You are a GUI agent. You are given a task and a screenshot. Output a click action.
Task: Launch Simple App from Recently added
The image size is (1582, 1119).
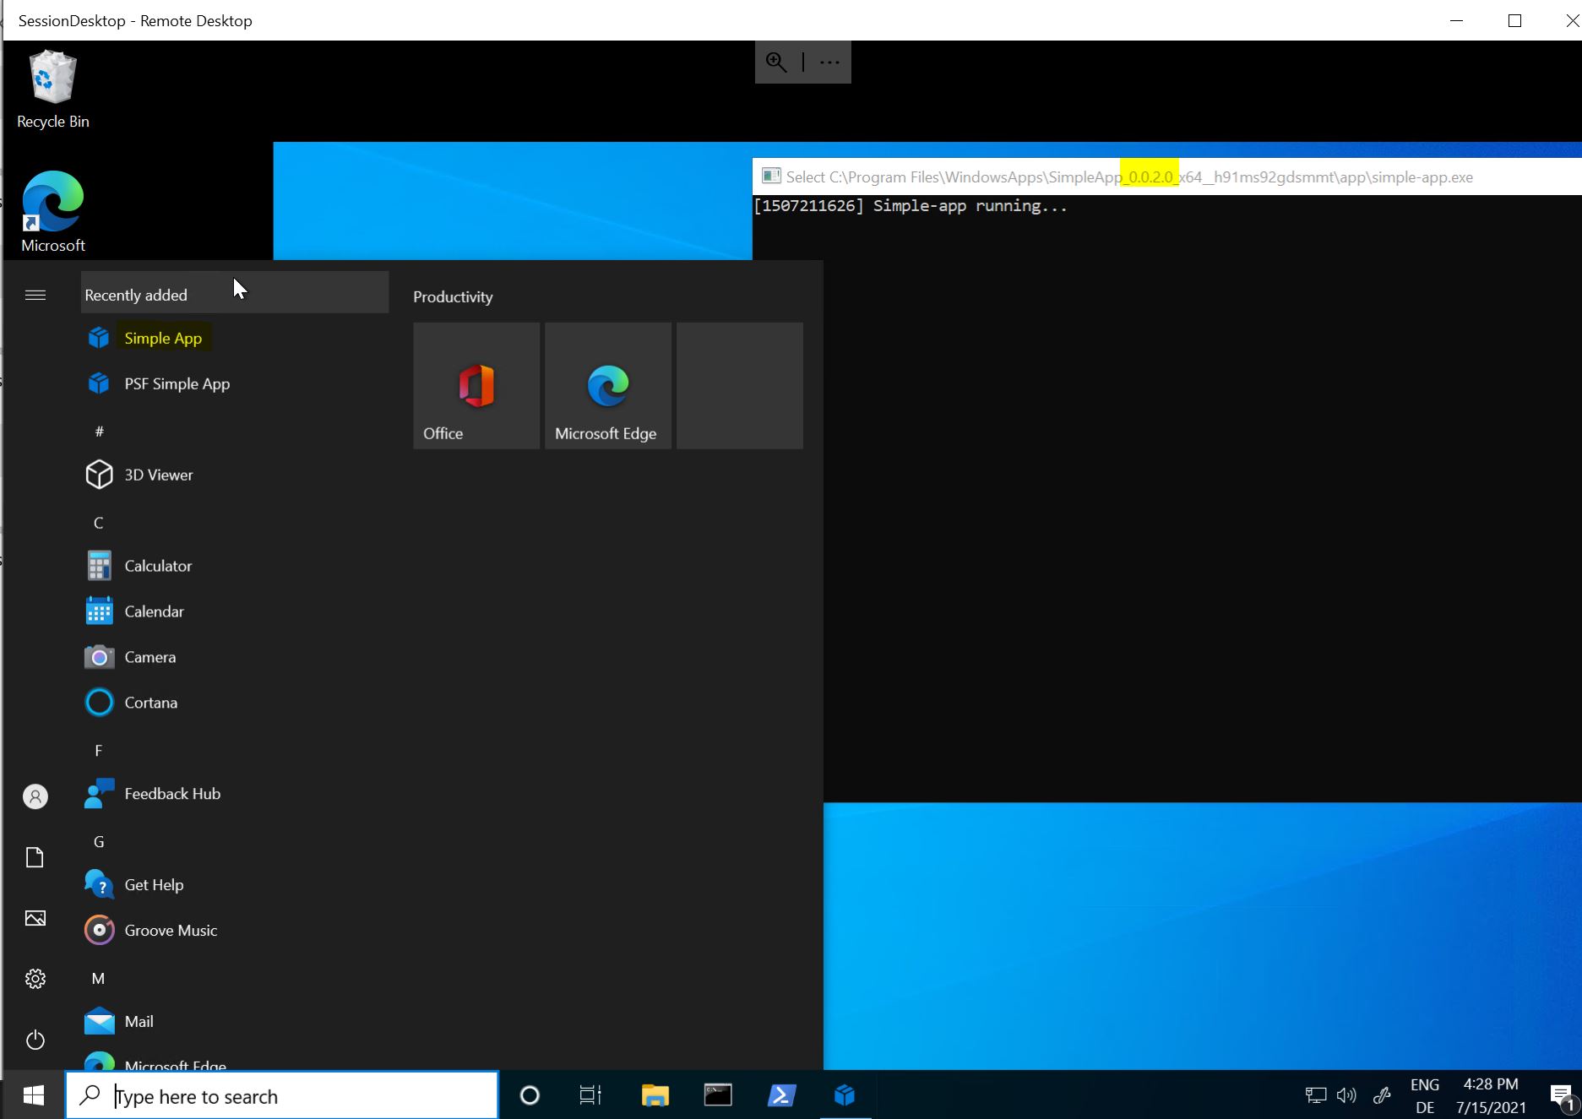[234, 338]
